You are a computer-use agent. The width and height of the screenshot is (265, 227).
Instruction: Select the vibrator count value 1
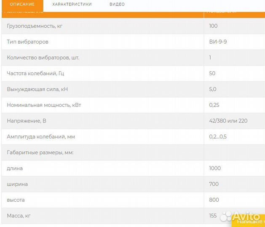pos(210,58)
